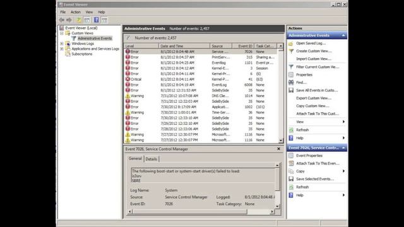Click the Refresh icon under Administrative Events actions

291,130
